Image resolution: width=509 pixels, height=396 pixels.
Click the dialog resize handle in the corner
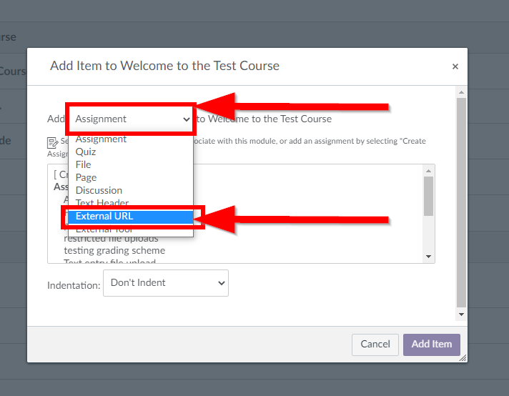point(463,357)
